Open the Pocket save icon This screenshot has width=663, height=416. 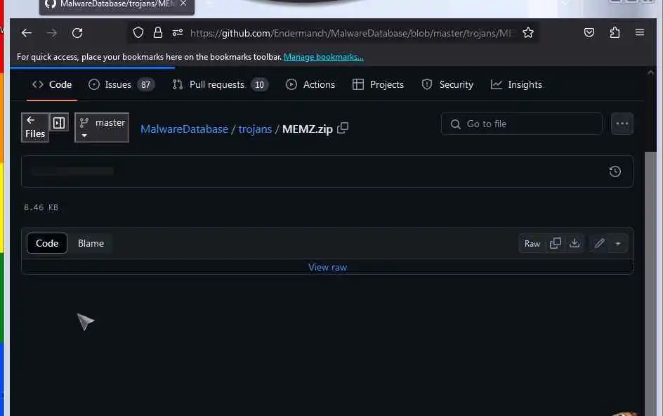click(x=589, y=32)
